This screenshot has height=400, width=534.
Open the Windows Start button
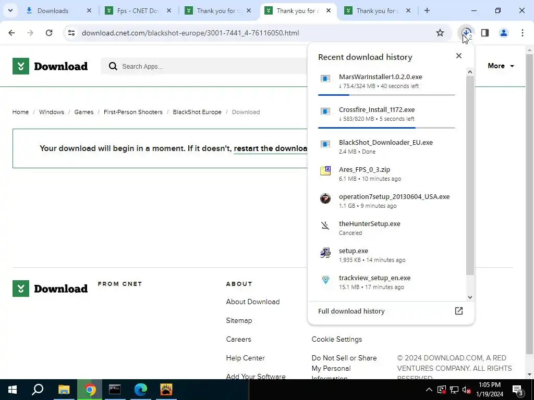[x=13, y=390]
